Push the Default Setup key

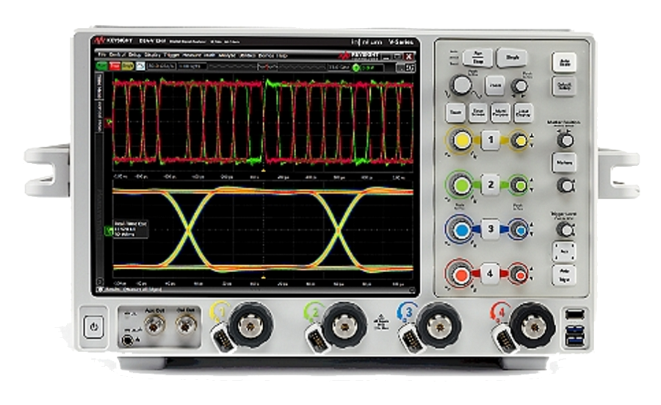[564, 87]
